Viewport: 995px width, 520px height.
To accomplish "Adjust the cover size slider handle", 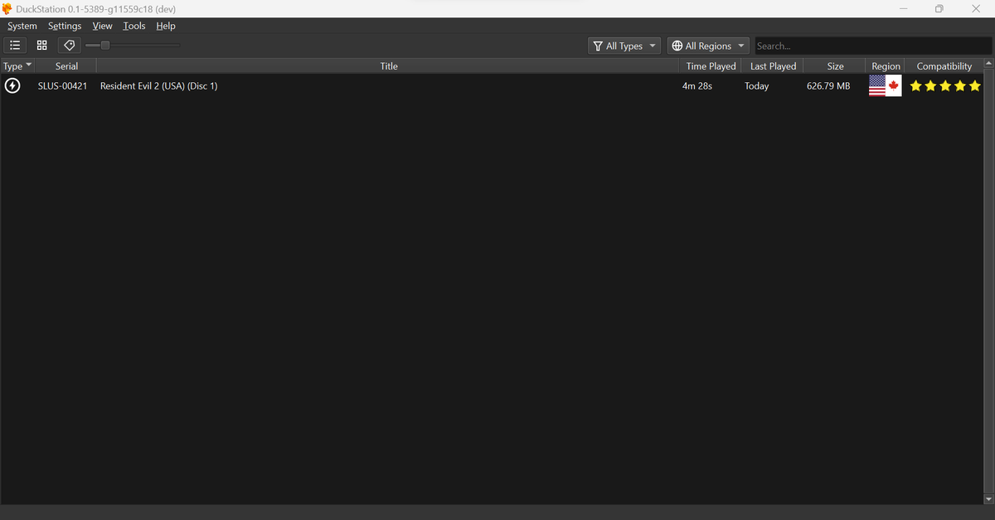I will (104, 46).
